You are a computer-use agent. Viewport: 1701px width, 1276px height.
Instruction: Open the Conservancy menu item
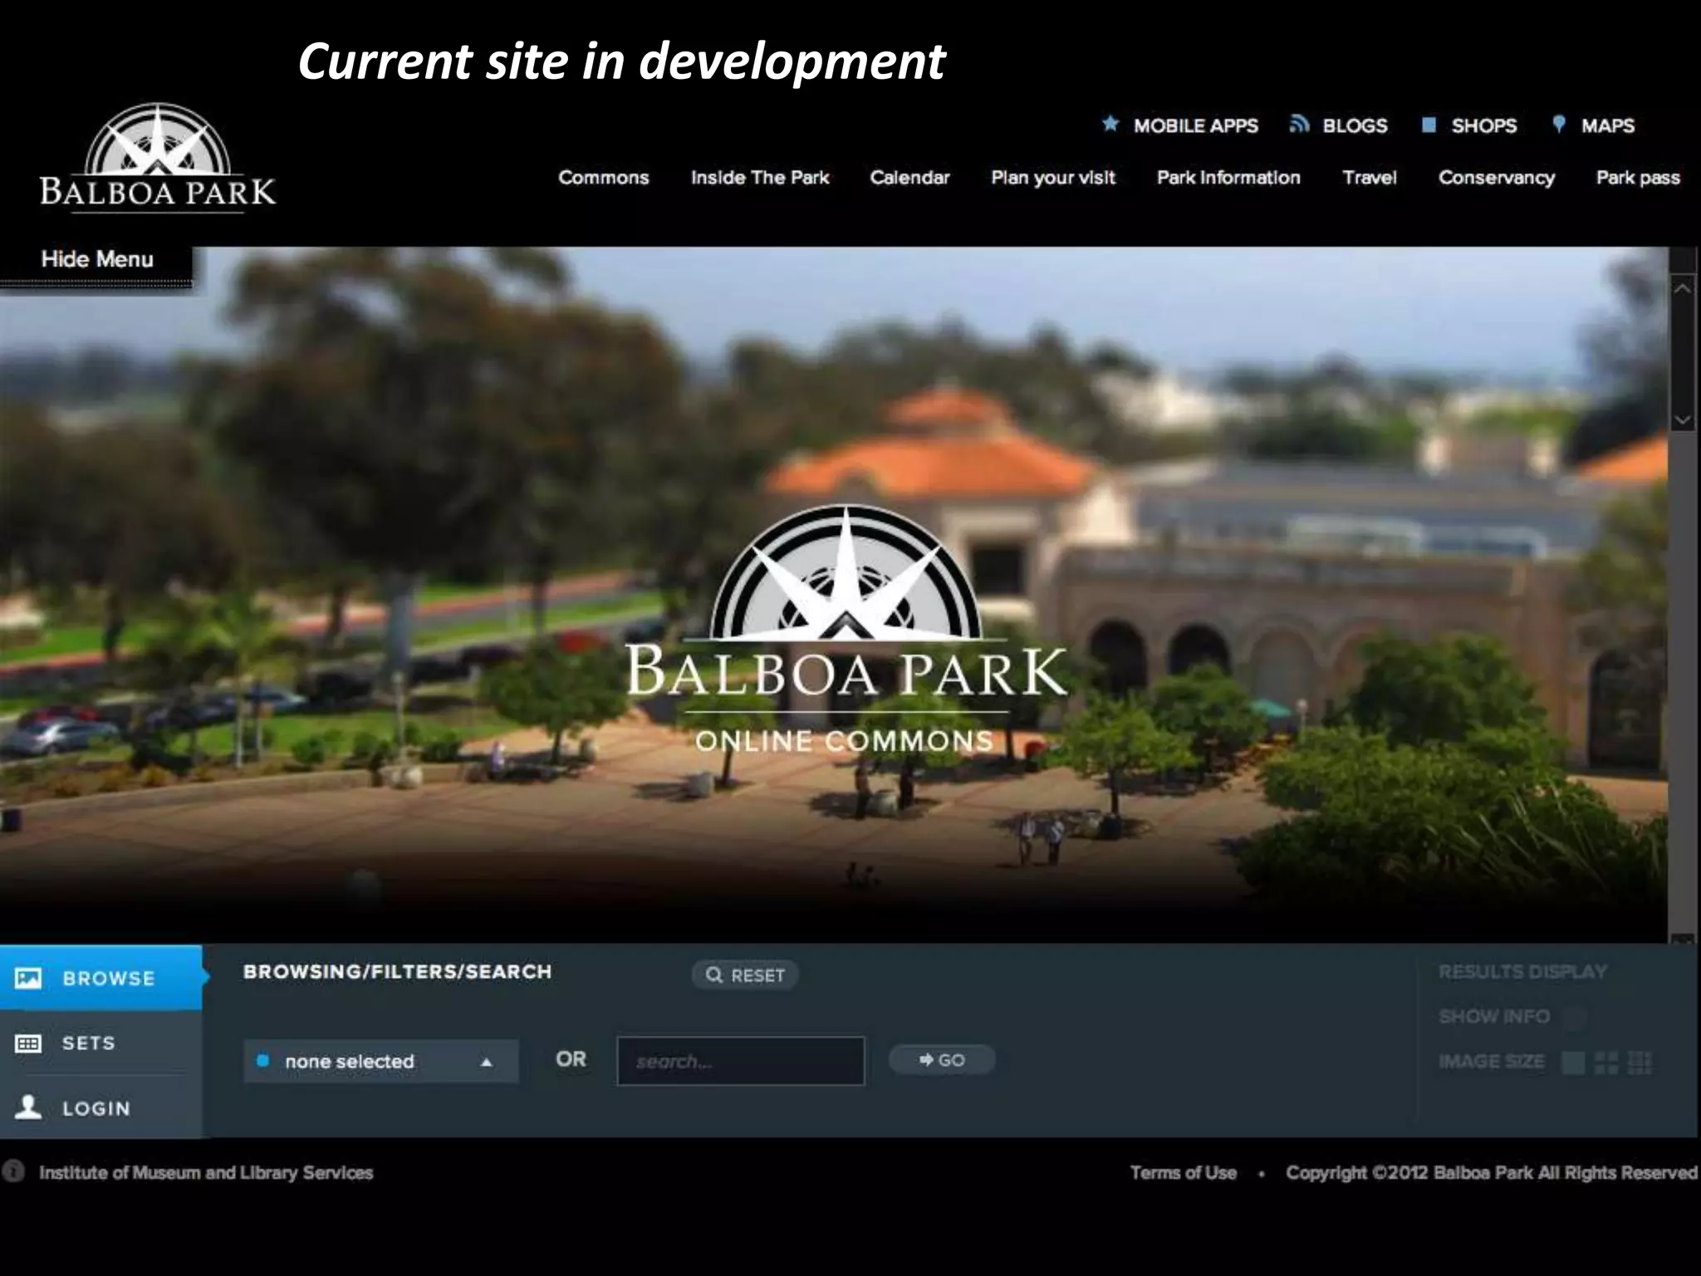coord(1497,178)
